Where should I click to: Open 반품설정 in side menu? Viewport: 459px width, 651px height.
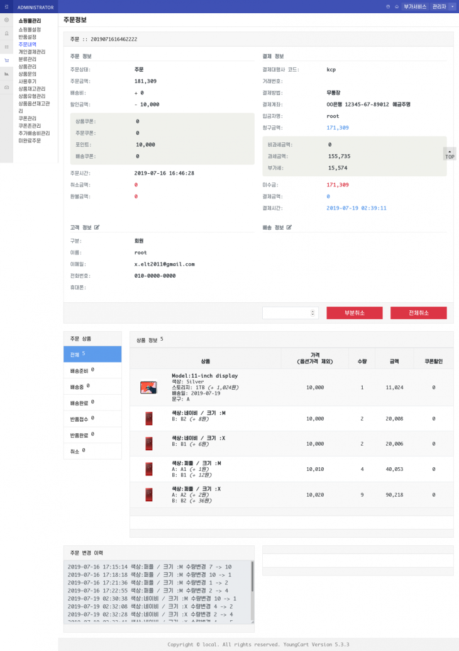click(28, 37)
